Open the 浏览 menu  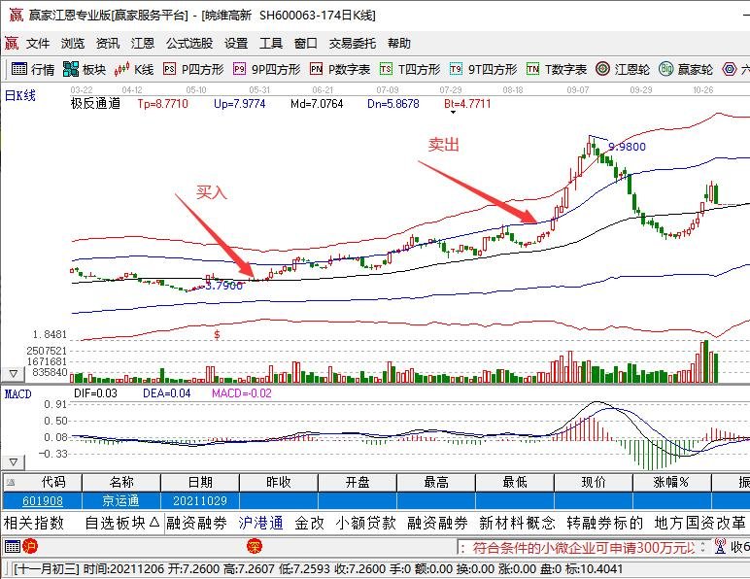tap(73, 44)
